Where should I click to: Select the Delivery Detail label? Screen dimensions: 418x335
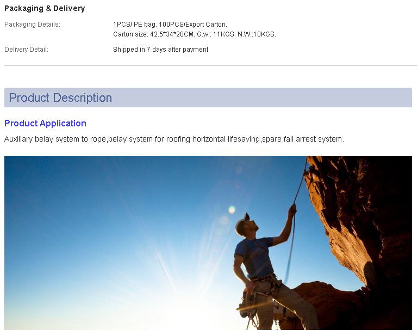click(27, 50)
